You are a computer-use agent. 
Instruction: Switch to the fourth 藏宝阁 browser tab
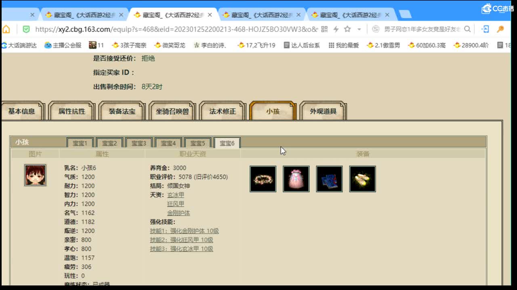(263, 15)
